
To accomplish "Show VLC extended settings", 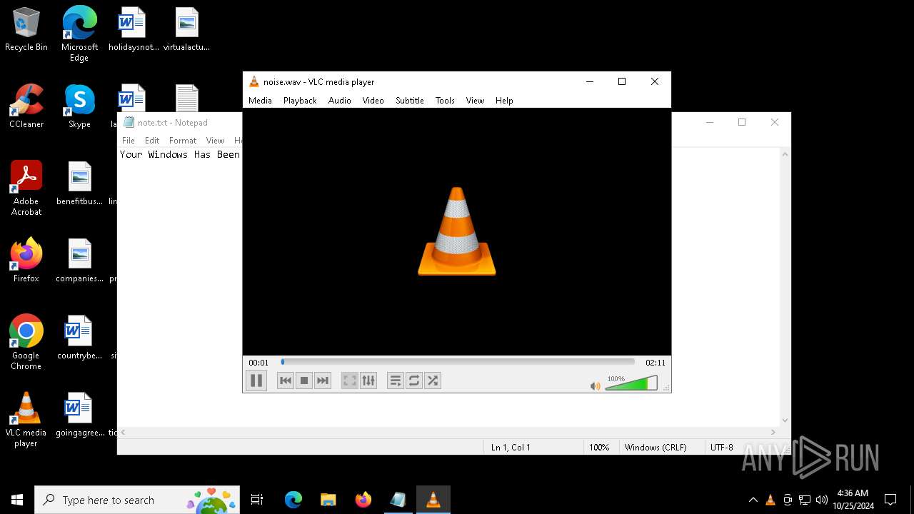I will (368, 381).
